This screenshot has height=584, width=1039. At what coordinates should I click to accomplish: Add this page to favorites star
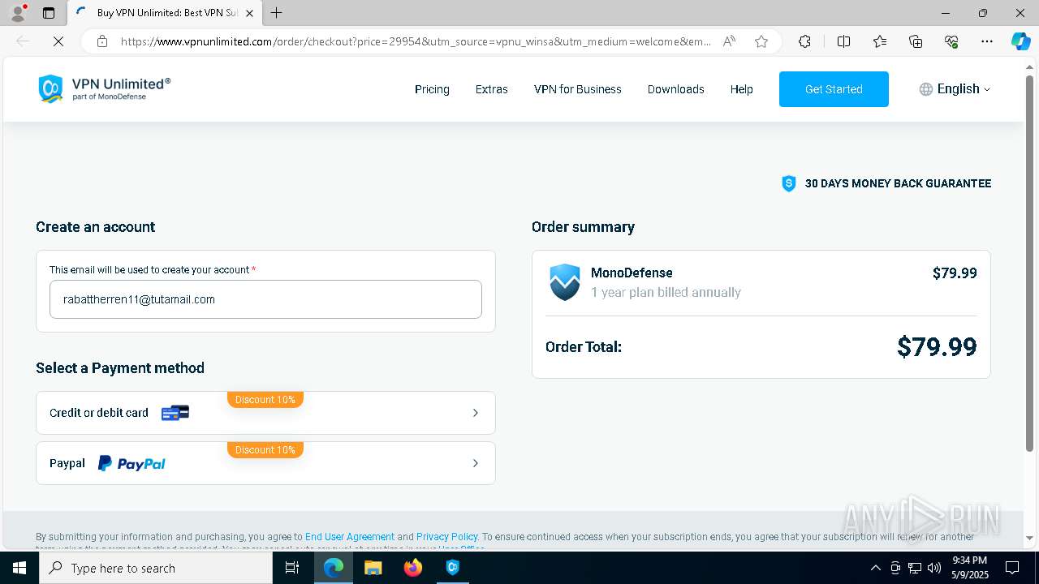(761, 41)
